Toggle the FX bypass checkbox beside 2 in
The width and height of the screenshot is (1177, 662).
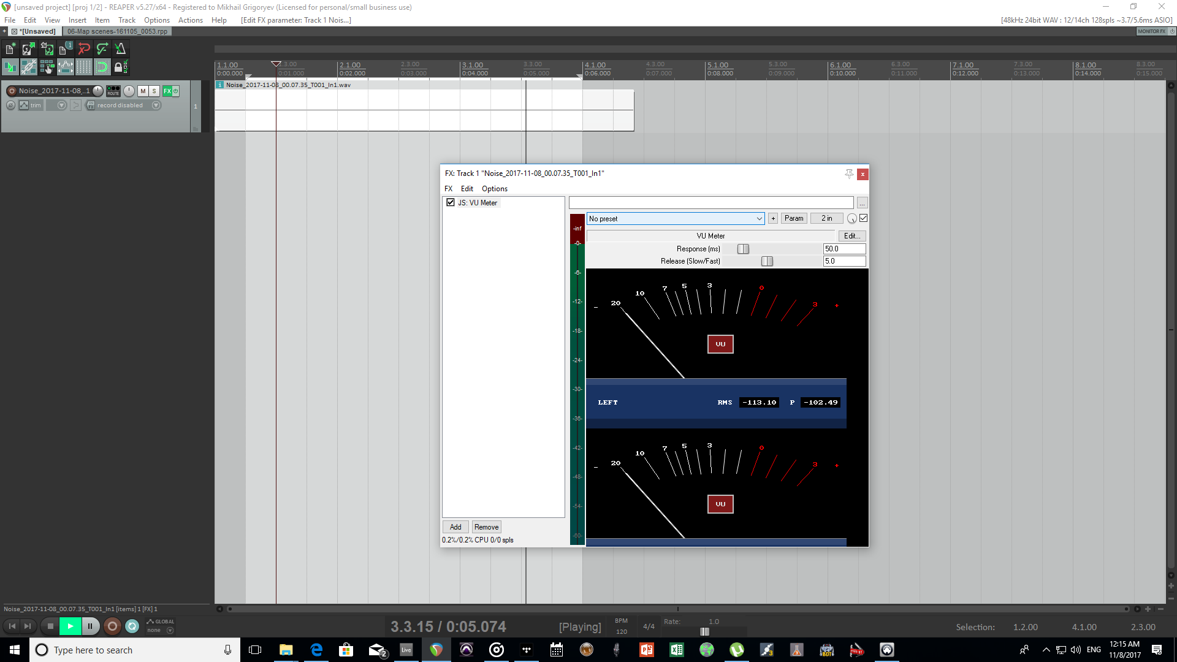tap(864, 218)
